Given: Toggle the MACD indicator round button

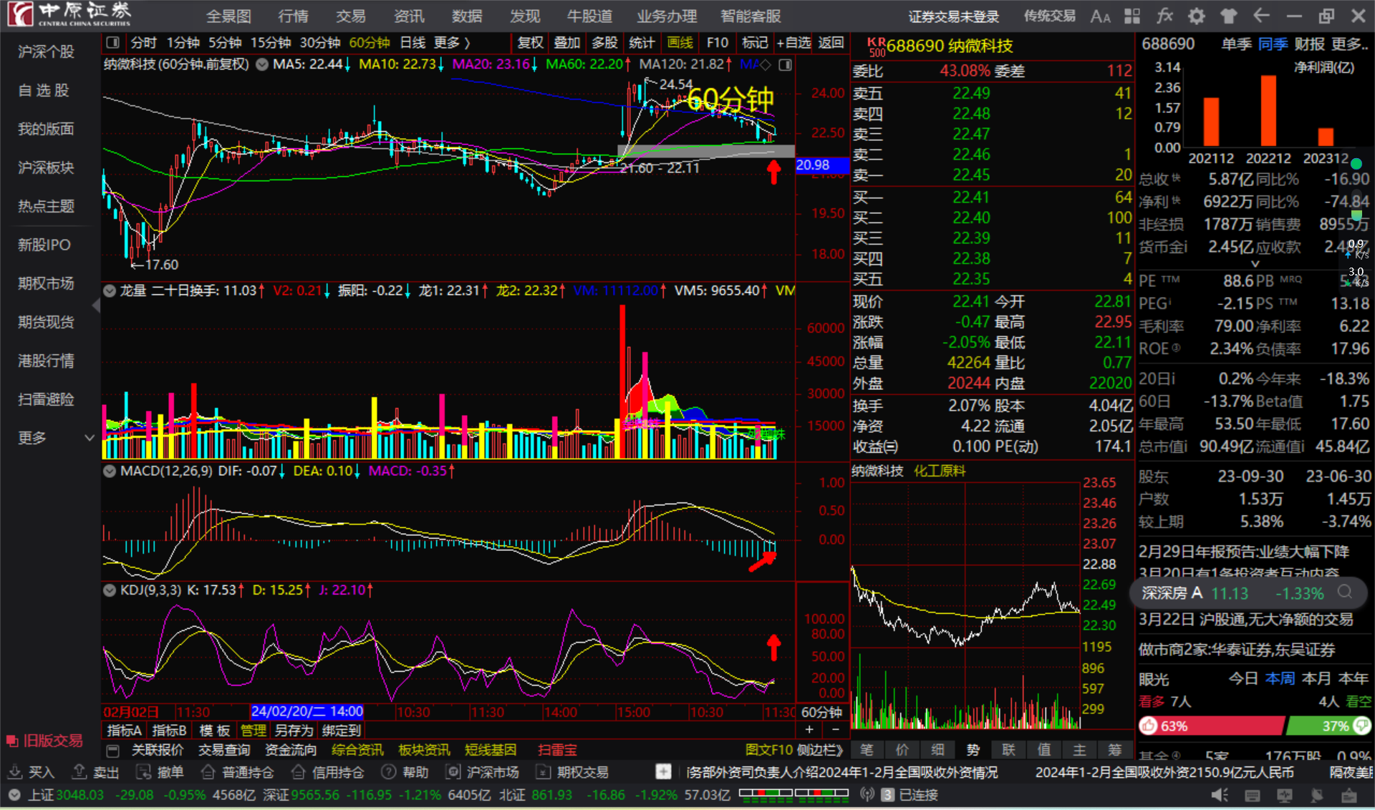Looking at the screenshot, I should pyautogui.click(x=110, y=471).
